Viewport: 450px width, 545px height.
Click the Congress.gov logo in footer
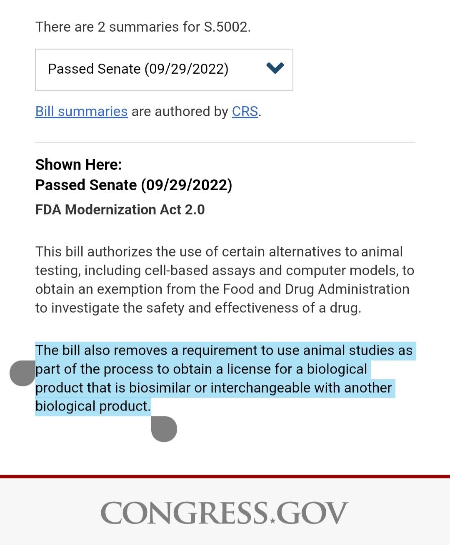coord(224,513)
